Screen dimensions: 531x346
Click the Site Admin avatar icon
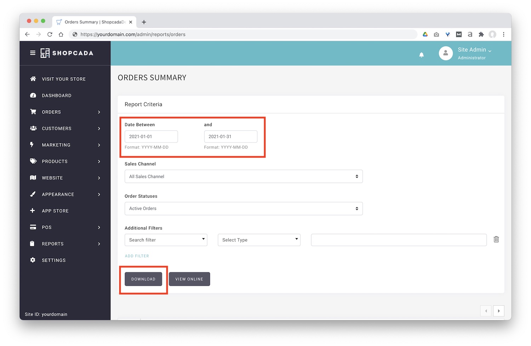(x=446, y=53)
